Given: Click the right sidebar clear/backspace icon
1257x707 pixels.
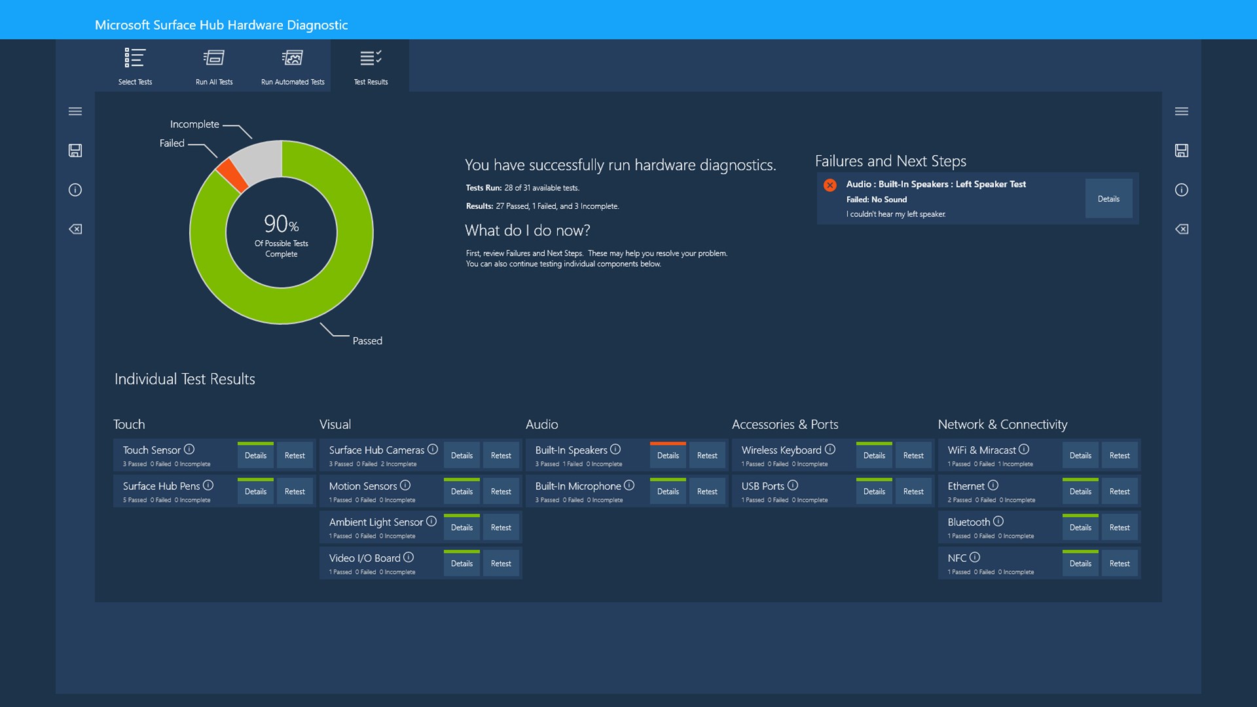Looking at the screenshot, I should 1181,229.
